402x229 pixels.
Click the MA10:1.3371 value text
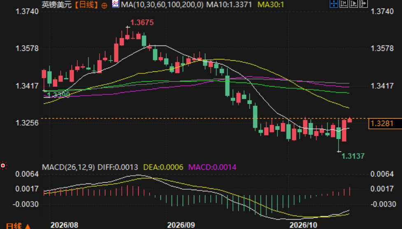click(x=229, y=5)
